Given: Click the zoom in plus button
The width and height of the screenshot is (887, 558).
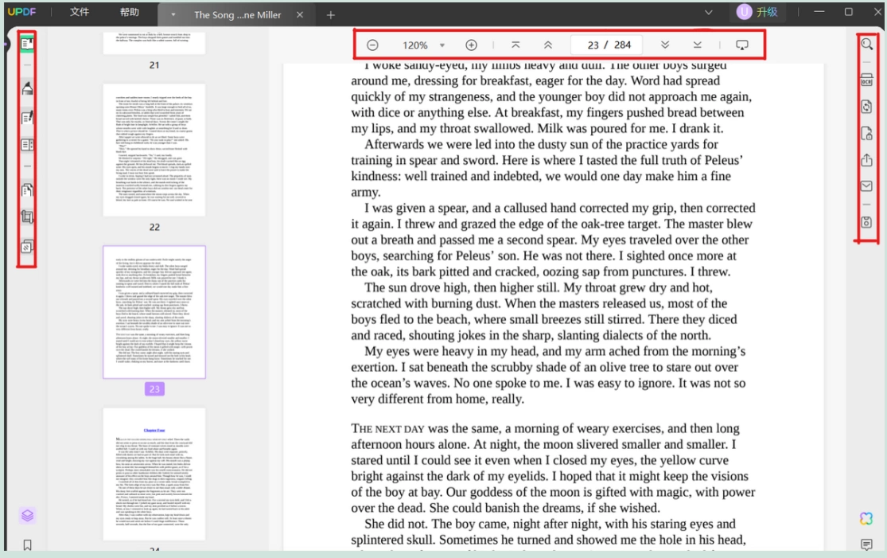Looking at the screenshot, I should [471, 45].
